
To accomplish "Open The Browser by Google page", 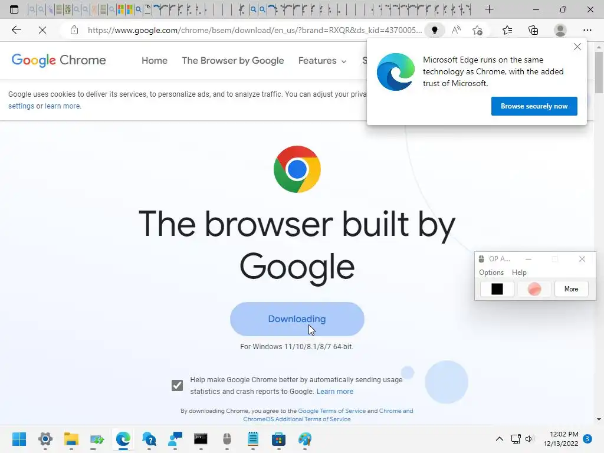I will pos(232,61).
